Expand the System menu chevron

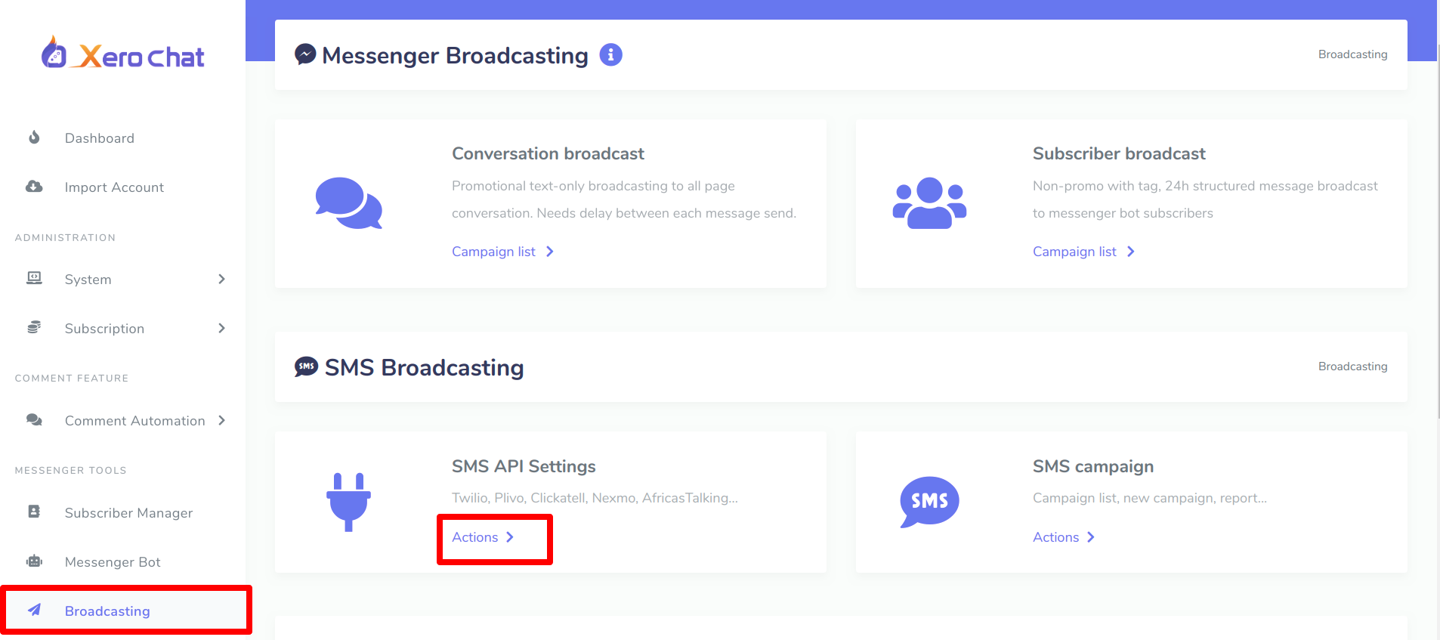(221, 279)
